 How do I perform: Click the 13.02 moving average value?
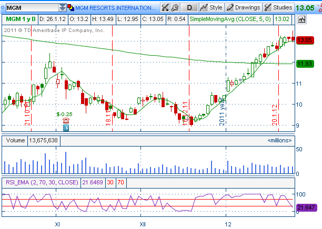[x=282, y=19]
